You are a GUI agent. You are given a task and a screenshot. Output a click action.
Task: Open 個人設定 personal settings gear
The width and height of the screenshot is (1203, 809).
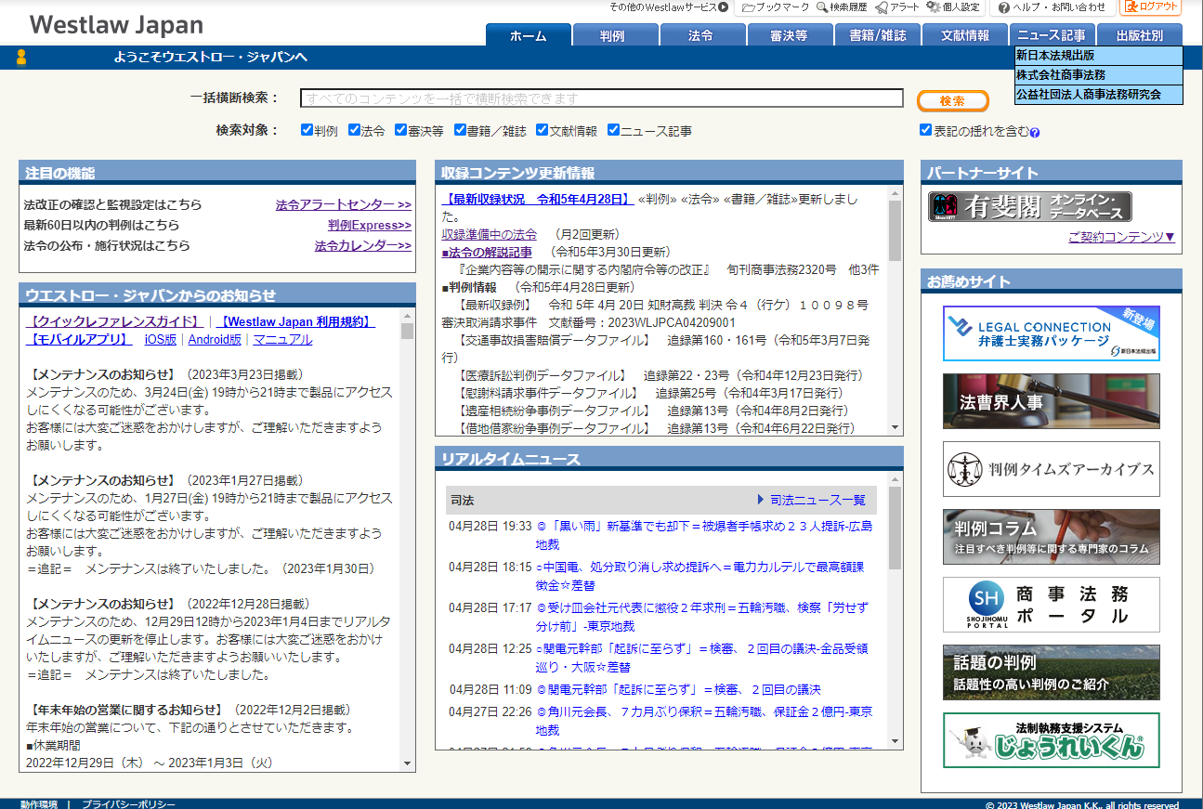[953, 7]
